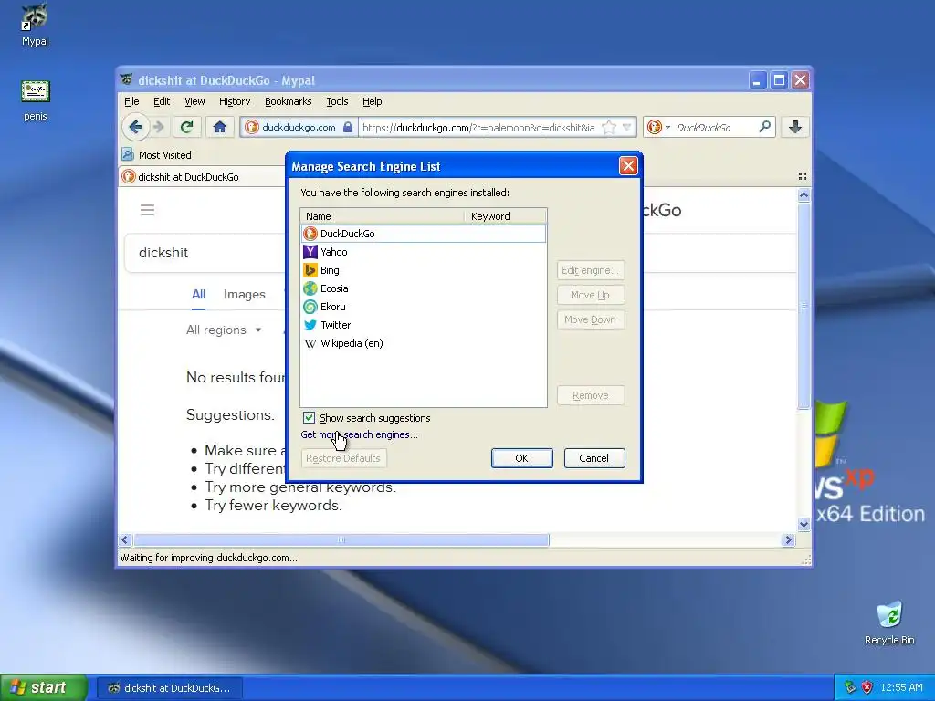
Task: Open the Edit menu
Action: (162, 101)
